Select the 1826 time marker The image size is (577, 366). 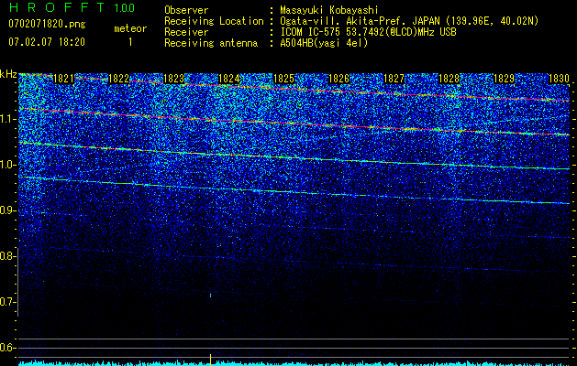click(x=338, y=79)
